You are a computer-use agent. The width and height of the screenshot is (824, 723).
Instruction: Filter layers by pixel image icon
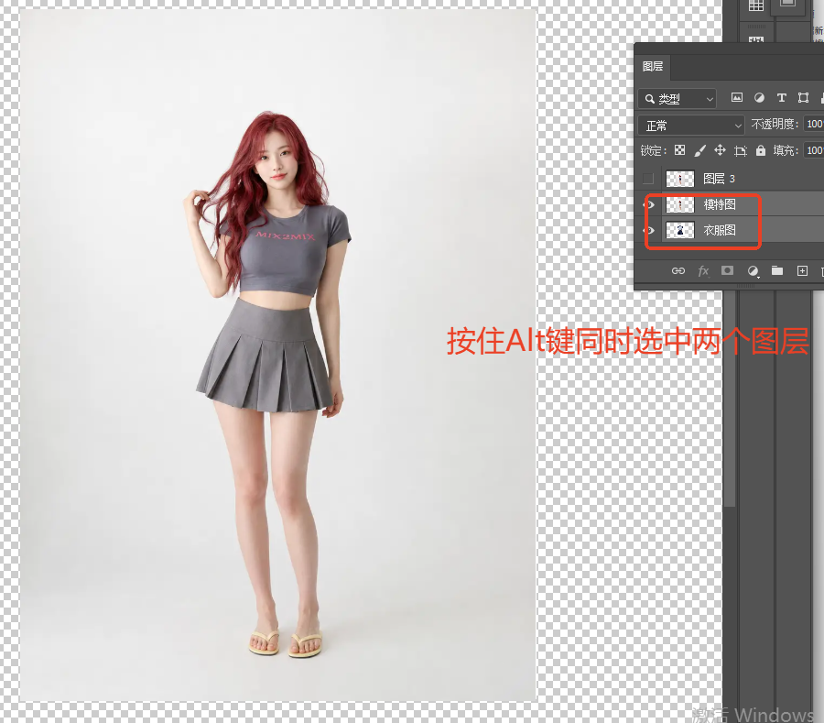click(x=737, y=97)
